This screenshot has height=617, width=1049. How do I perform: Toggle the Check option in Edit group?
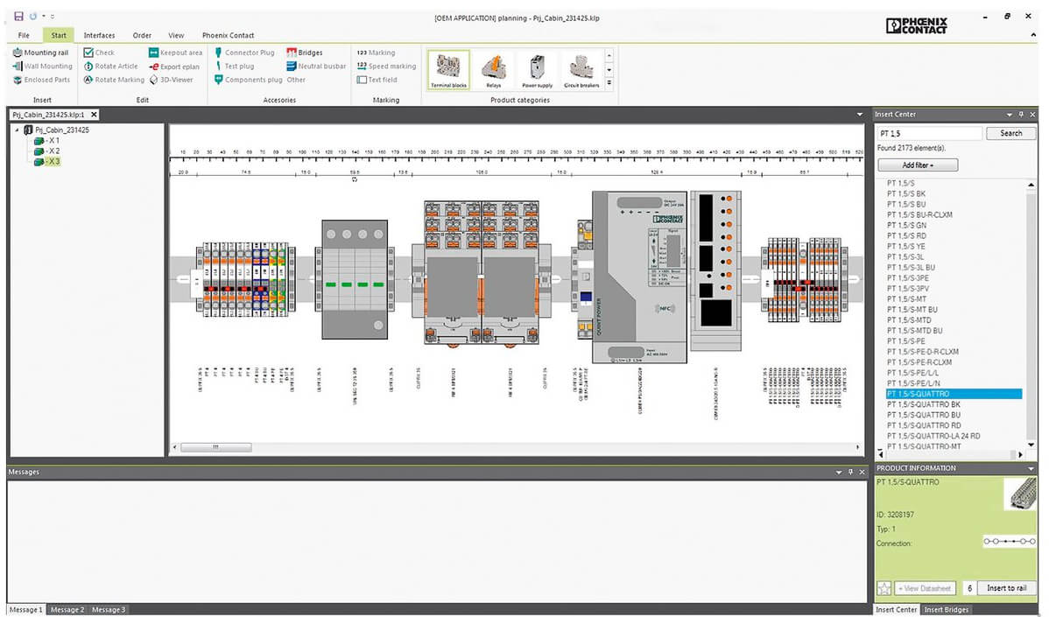(88, 53)
